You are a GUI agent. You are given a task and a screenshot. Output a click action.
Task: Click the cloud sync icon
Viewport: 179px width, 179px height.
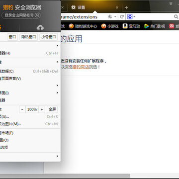click(x=40, y=27)
